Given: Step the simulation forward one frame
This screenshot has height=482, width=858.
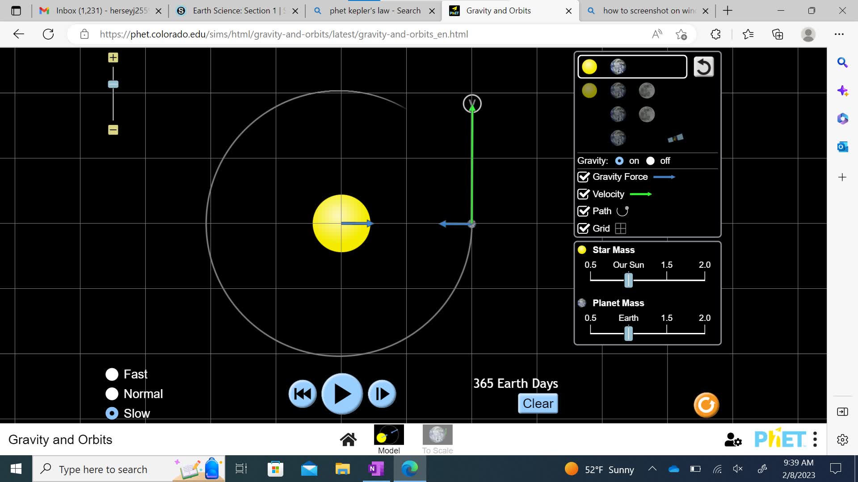Looking at the screenshot, I should pos(382,394).
